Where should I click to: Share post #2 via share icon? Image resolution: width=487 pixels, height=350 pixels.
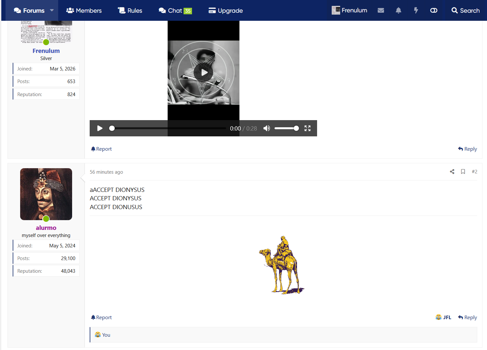coord(452,172)
